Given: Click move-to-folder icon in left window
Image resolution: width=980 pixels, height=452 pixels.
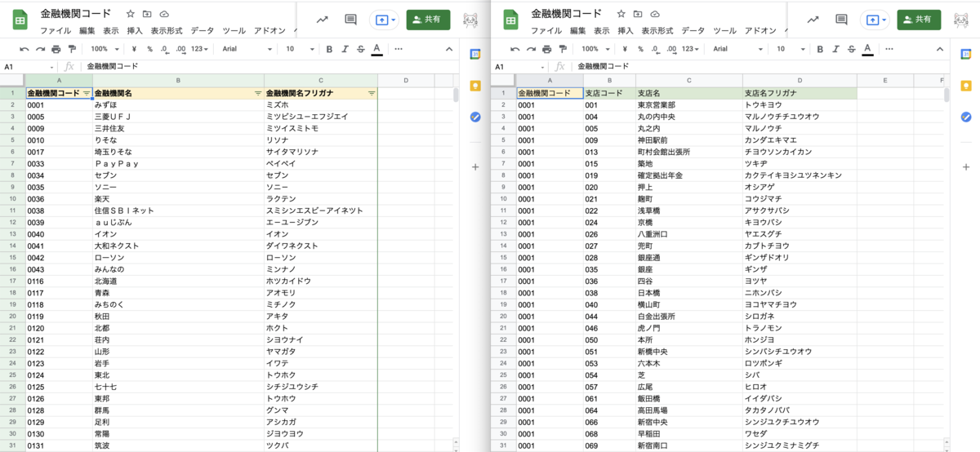Looking at the screenshot, I should 147,15.
